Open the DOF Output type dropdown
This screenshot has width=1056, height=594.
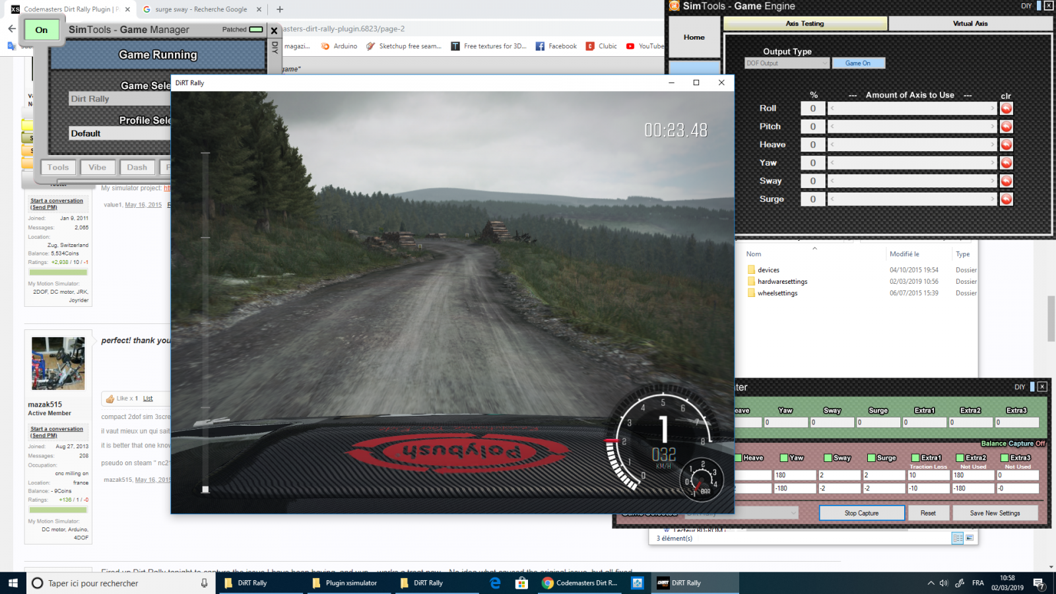[787, 63]
